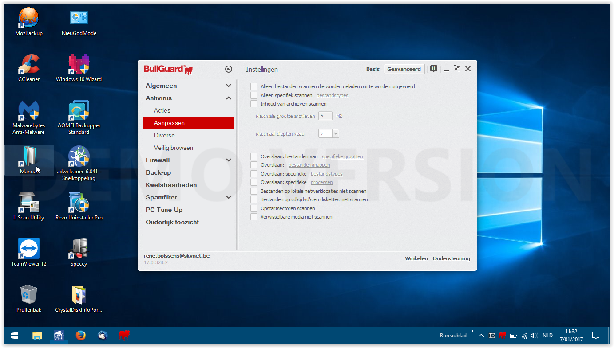The image size is (614, 348).
Task: Click the 'Maximale grootte archieven' MB field
Action: pyautogui.click(x=325, y=116)
